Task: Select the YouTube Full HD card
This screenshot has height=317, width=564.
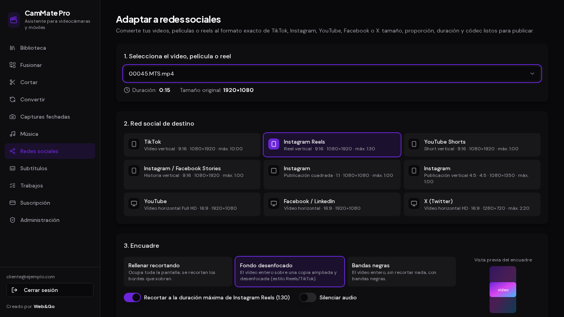Action: 192,204
